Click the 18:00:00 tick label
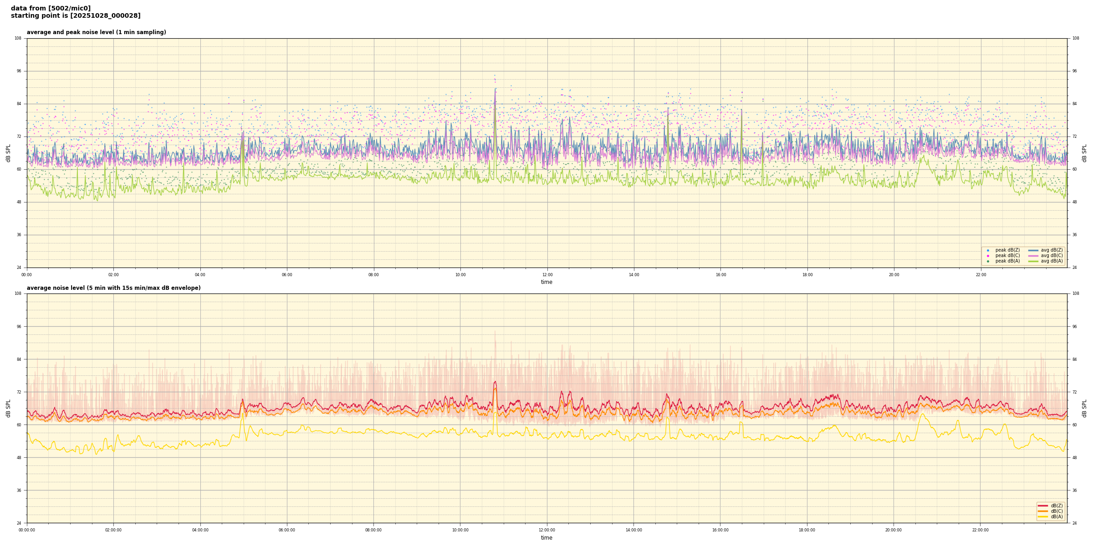This screenshot has width=1093, height=546. [807, 530]
